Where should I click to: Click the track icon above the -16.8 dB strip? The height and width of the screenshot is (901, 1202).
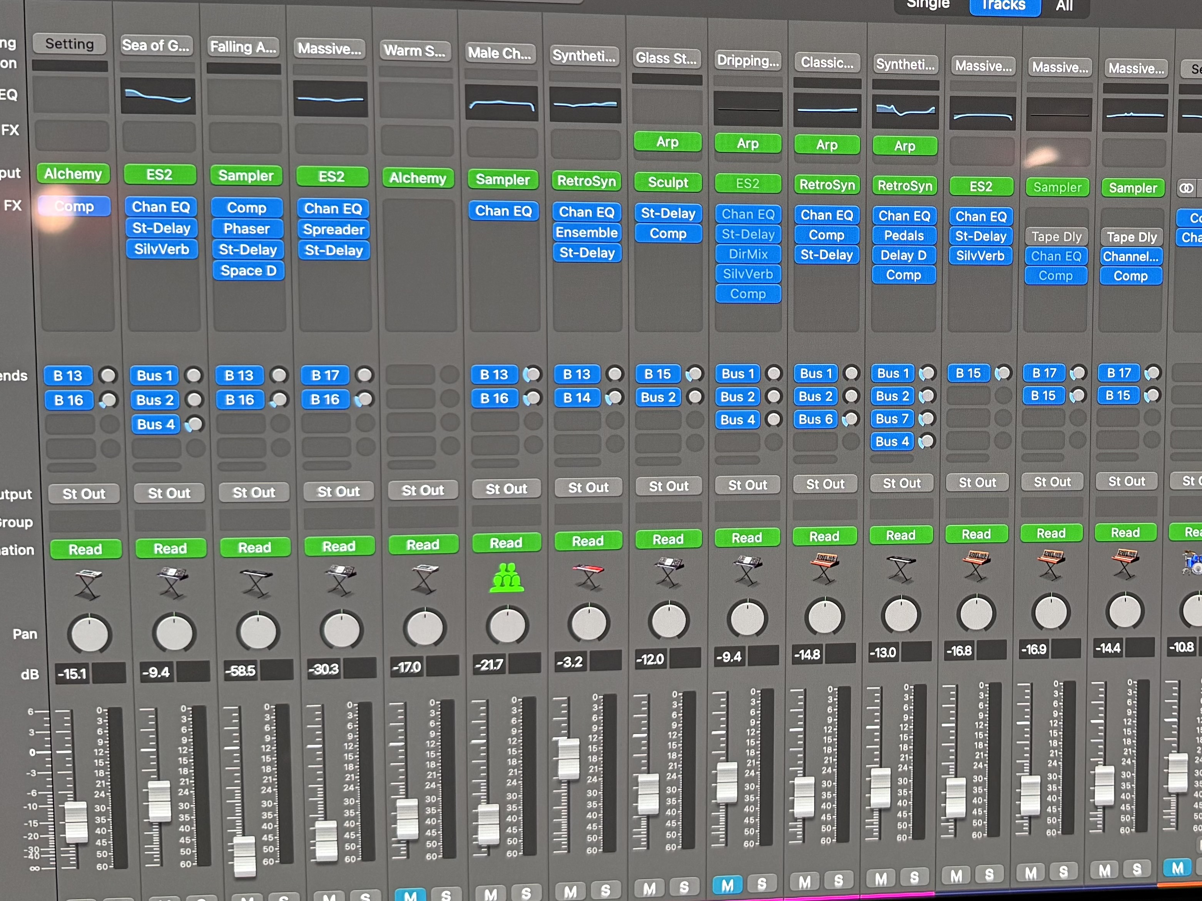pyautogui.click(x=976, y=565)
